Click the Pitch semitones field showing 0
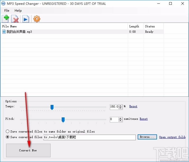This screenshot has width=189, height=162. tap(114, 119)
